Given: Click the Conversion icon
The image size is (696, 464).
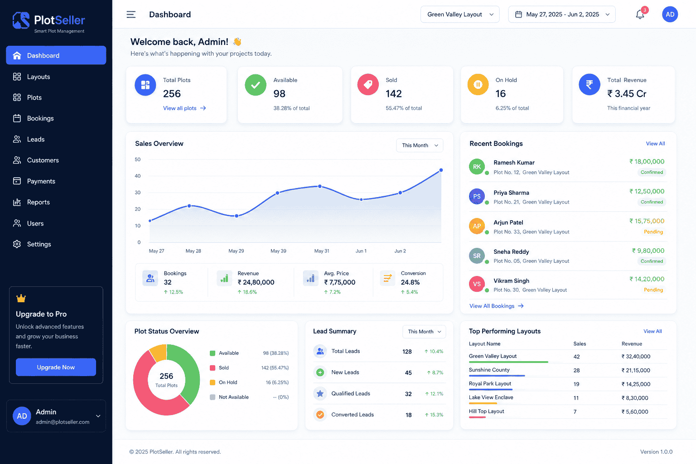Looking at the screenshot, I should [387, 278].
